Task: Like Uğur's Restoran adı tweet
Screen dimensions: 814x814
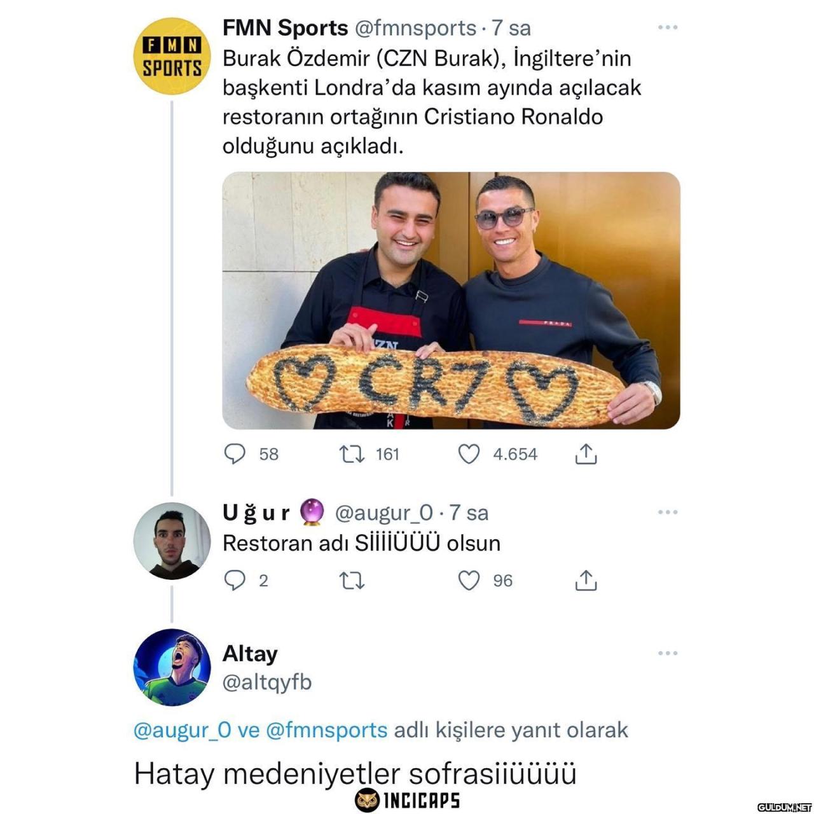Action: pyautogui.click(x=469, y=580)
